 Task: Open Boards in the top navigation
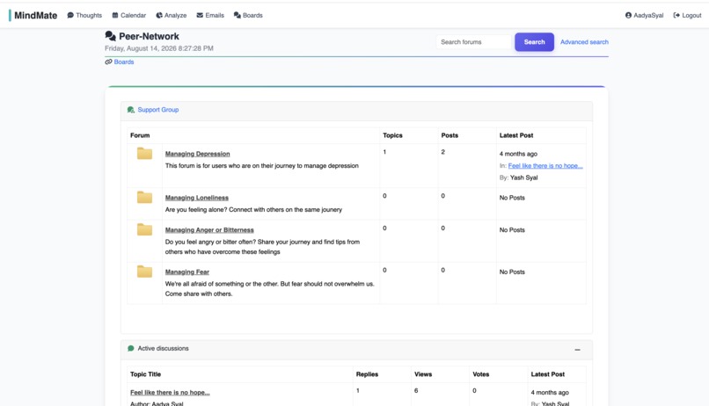(248, 15)
